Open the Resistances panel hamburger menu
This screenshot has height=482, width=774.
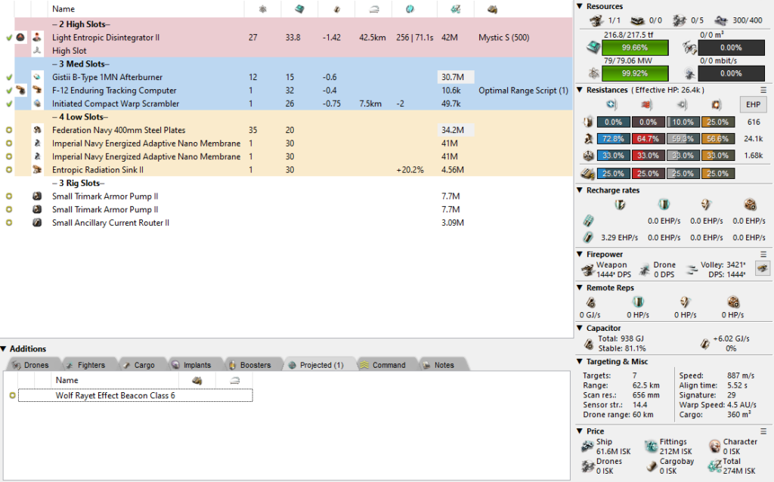(763, 89)
